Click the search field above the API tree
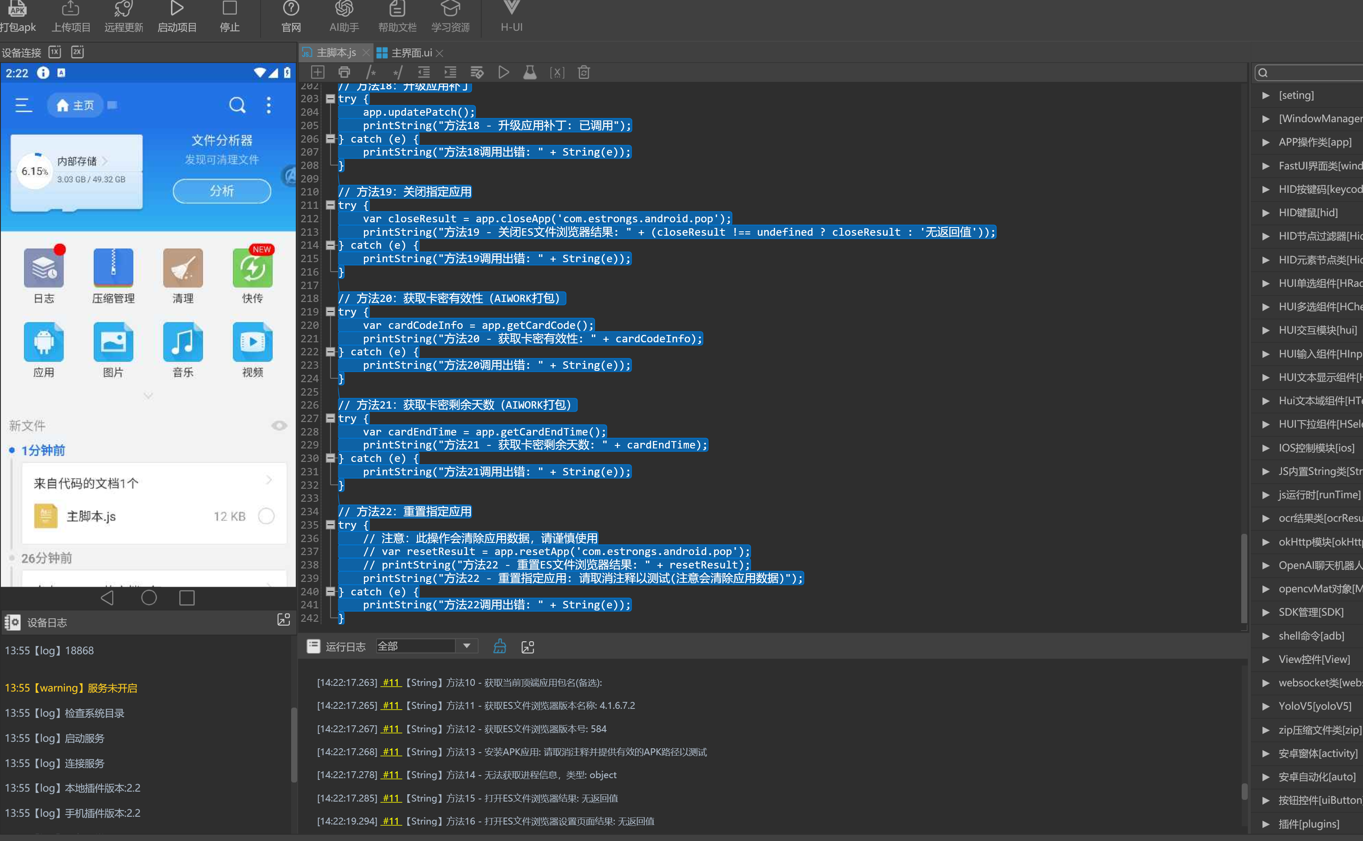The width and height of the screenshot is (1363, 841). pyautogui.click(x=1312, y=72)
